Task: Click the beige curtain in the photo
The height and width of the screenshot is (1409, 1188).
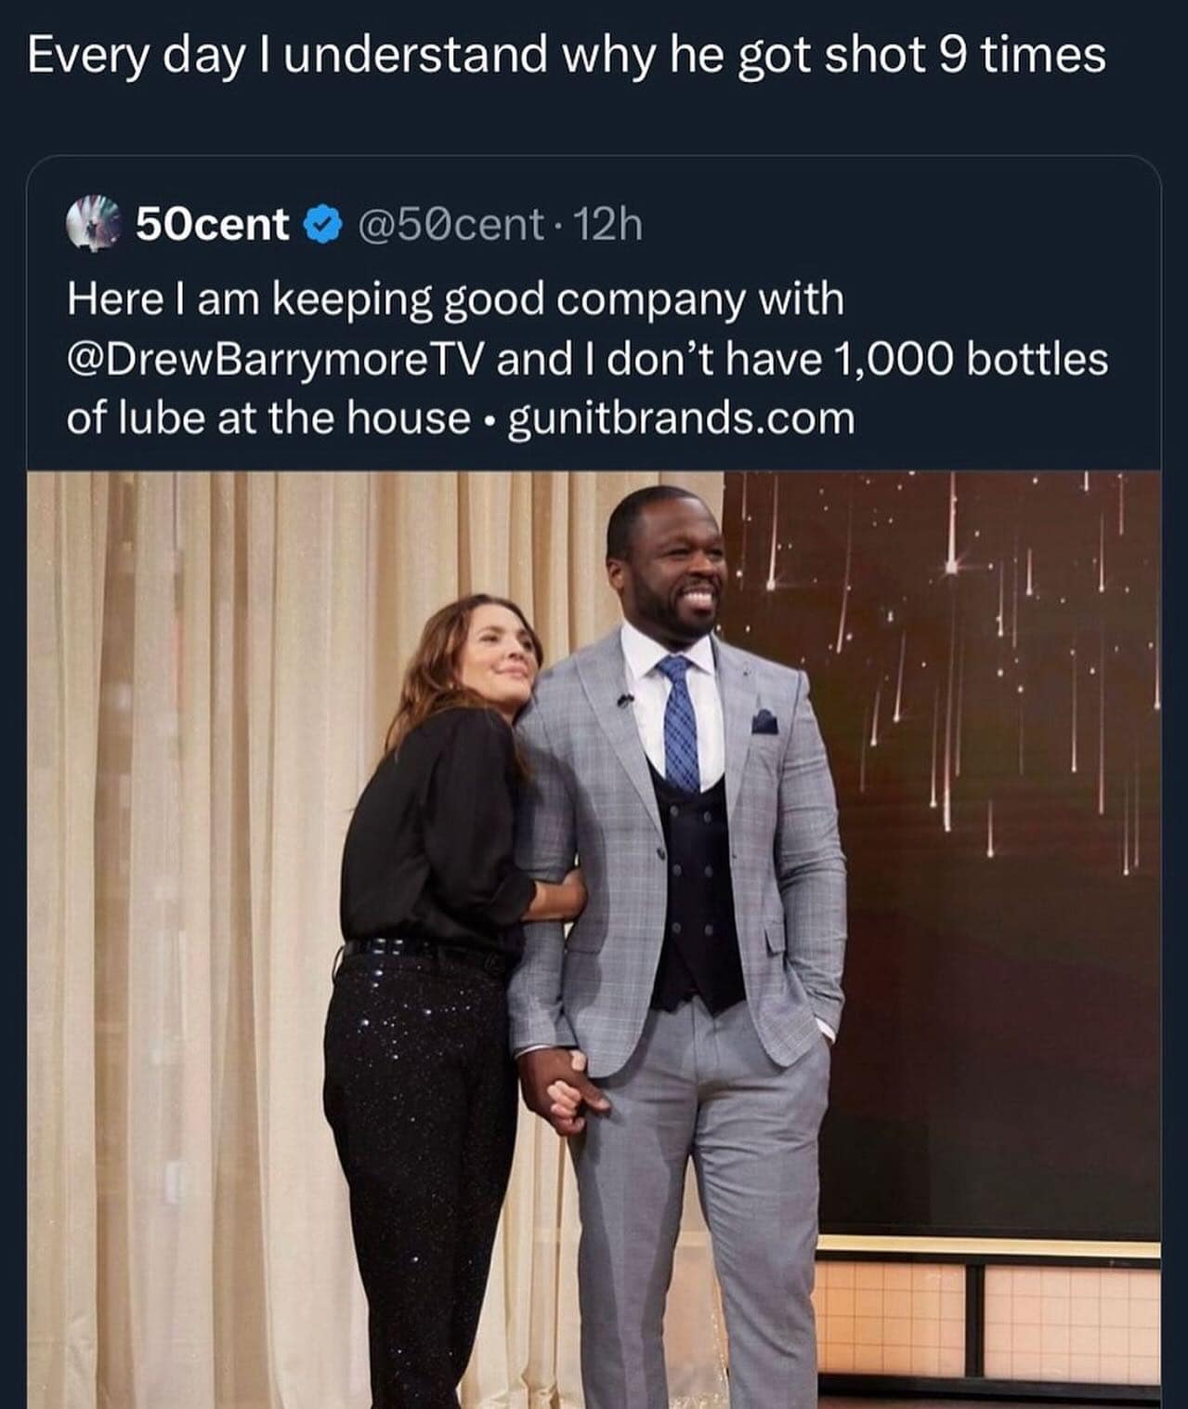Action: (186, 836)
